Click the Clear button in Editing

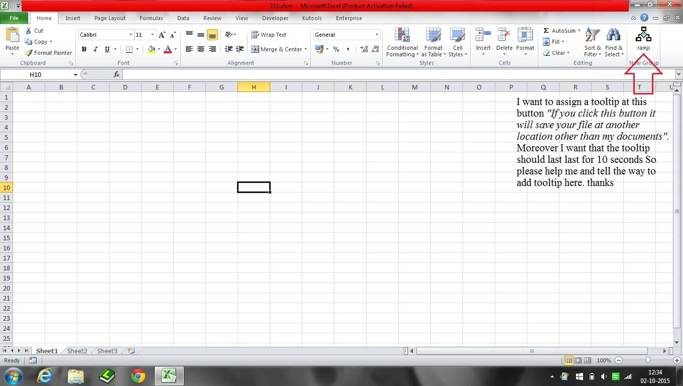556,53
